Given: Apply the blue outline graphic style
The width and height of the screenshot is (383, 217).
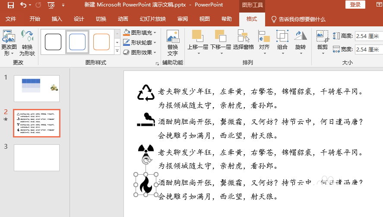Looking at the screenshot, I should (x=77, y=42).
